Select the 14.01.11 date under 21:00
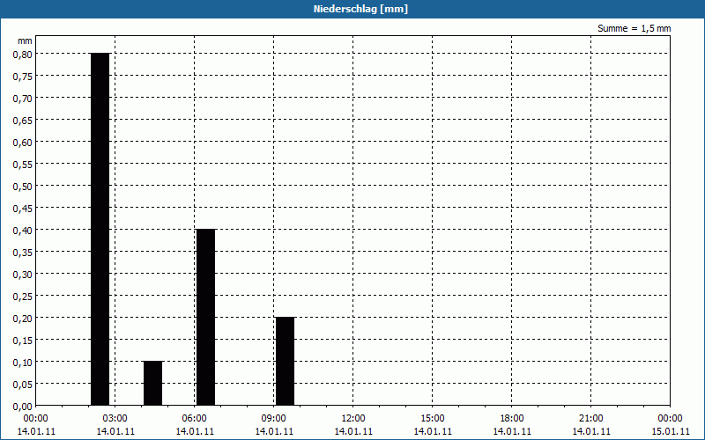 click(x=590, y=431)
